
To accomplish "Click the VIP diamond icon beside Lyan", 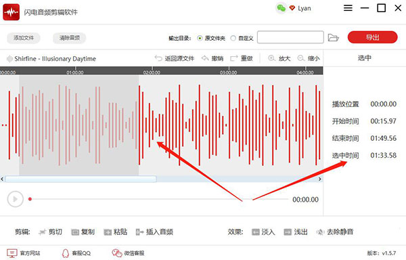I will tap(292, 8).
